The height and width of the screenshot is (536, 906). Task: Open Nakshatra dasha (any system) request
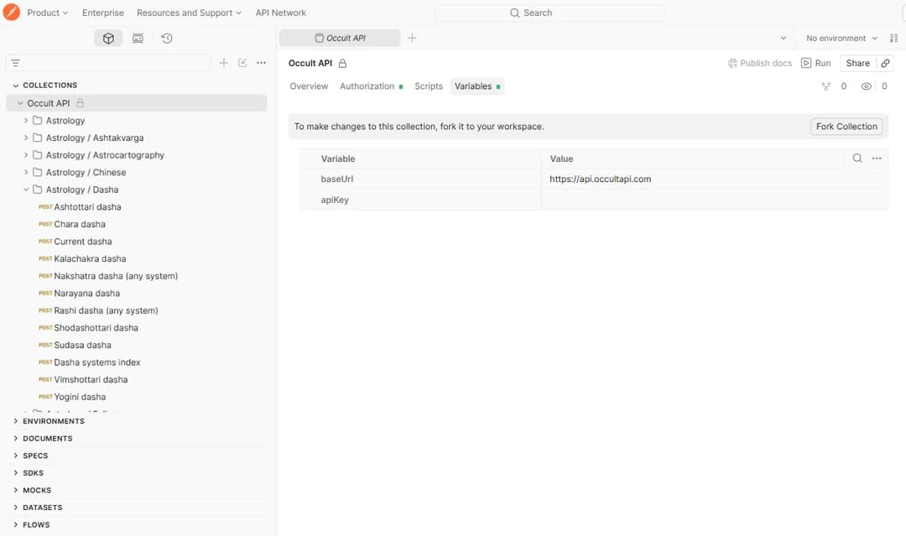(116, 276)
